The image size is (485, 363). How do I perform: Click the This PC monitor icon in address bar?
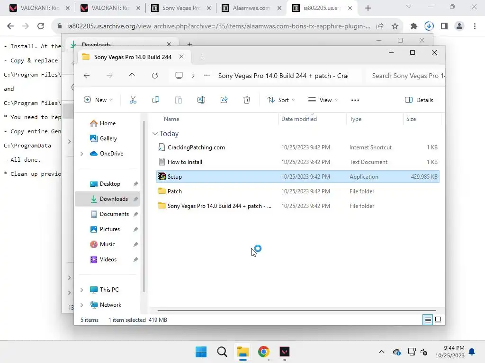179,76
